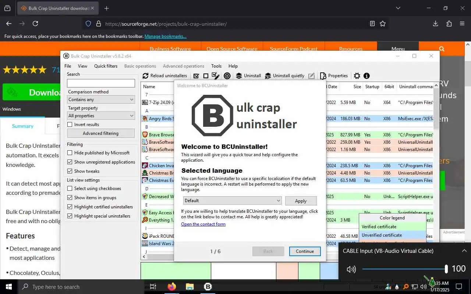The height and width of the screenshot is (294, 471).
Task: Click the info circle toolbar icon
Action: click(x=366, y=76)
